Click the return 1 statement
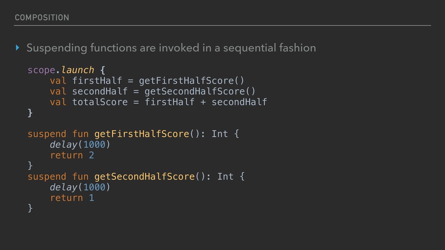Image resolution: width=445 pixels, height=250 pixels. [72, 198]
